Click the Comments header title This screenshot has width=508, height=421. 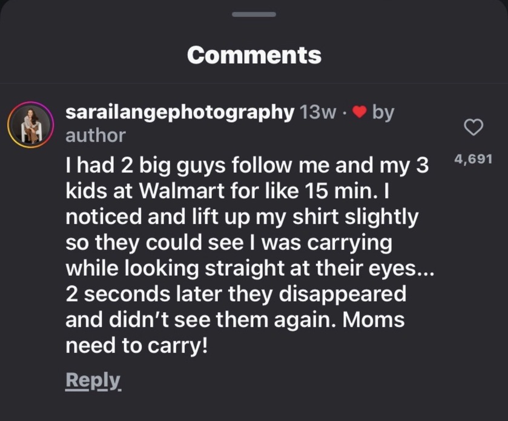click(x=254, y=55)
